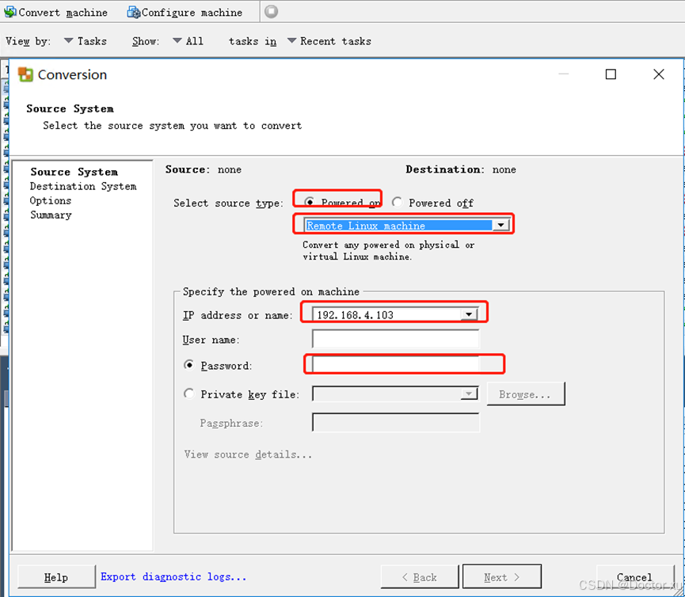Maximize the Conversion dialog window
The image size is (685, 597).
click(611, 74)
